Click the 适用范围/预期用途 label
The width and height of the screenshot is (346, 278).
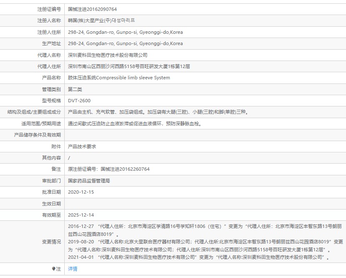(41, 124)
